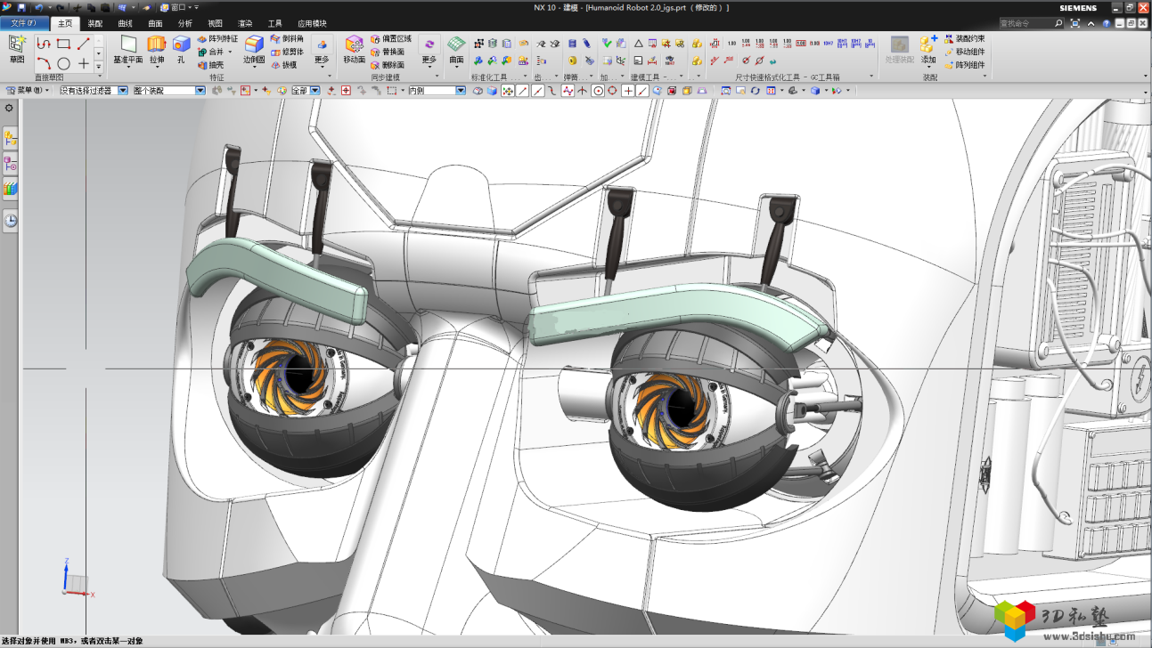Open the 基准平面 (Datum Plane) tool

pos(126,48)
